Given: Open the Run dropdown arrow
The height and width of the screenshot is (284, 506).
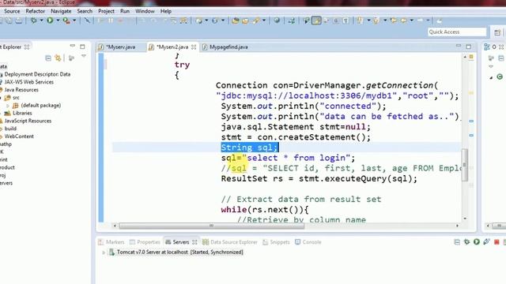Looking at the screenshot, I should [58, 21].
